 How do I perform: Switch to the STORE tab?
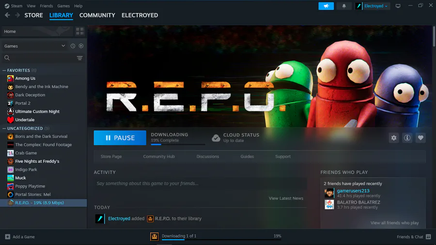coord(33,15)
